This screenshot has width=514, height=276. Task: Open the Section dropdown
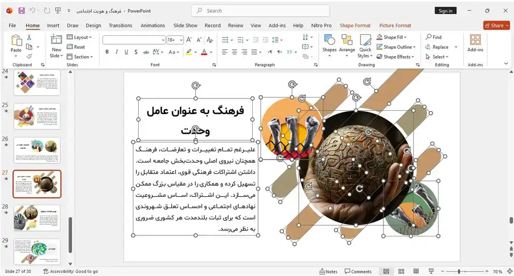pos(80,57)
